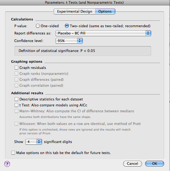The image size is (170, 171).
Task: Open the Confidence level 95% dropdown
Action: click(x=69, y=41)
